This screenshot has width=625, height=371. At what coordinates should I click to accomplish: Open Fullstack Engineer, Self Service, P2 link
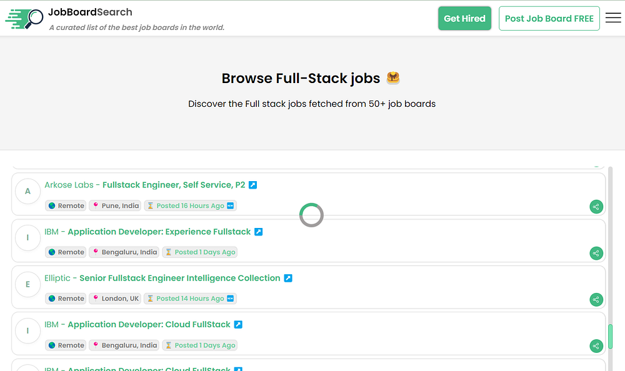coord(174,185)
